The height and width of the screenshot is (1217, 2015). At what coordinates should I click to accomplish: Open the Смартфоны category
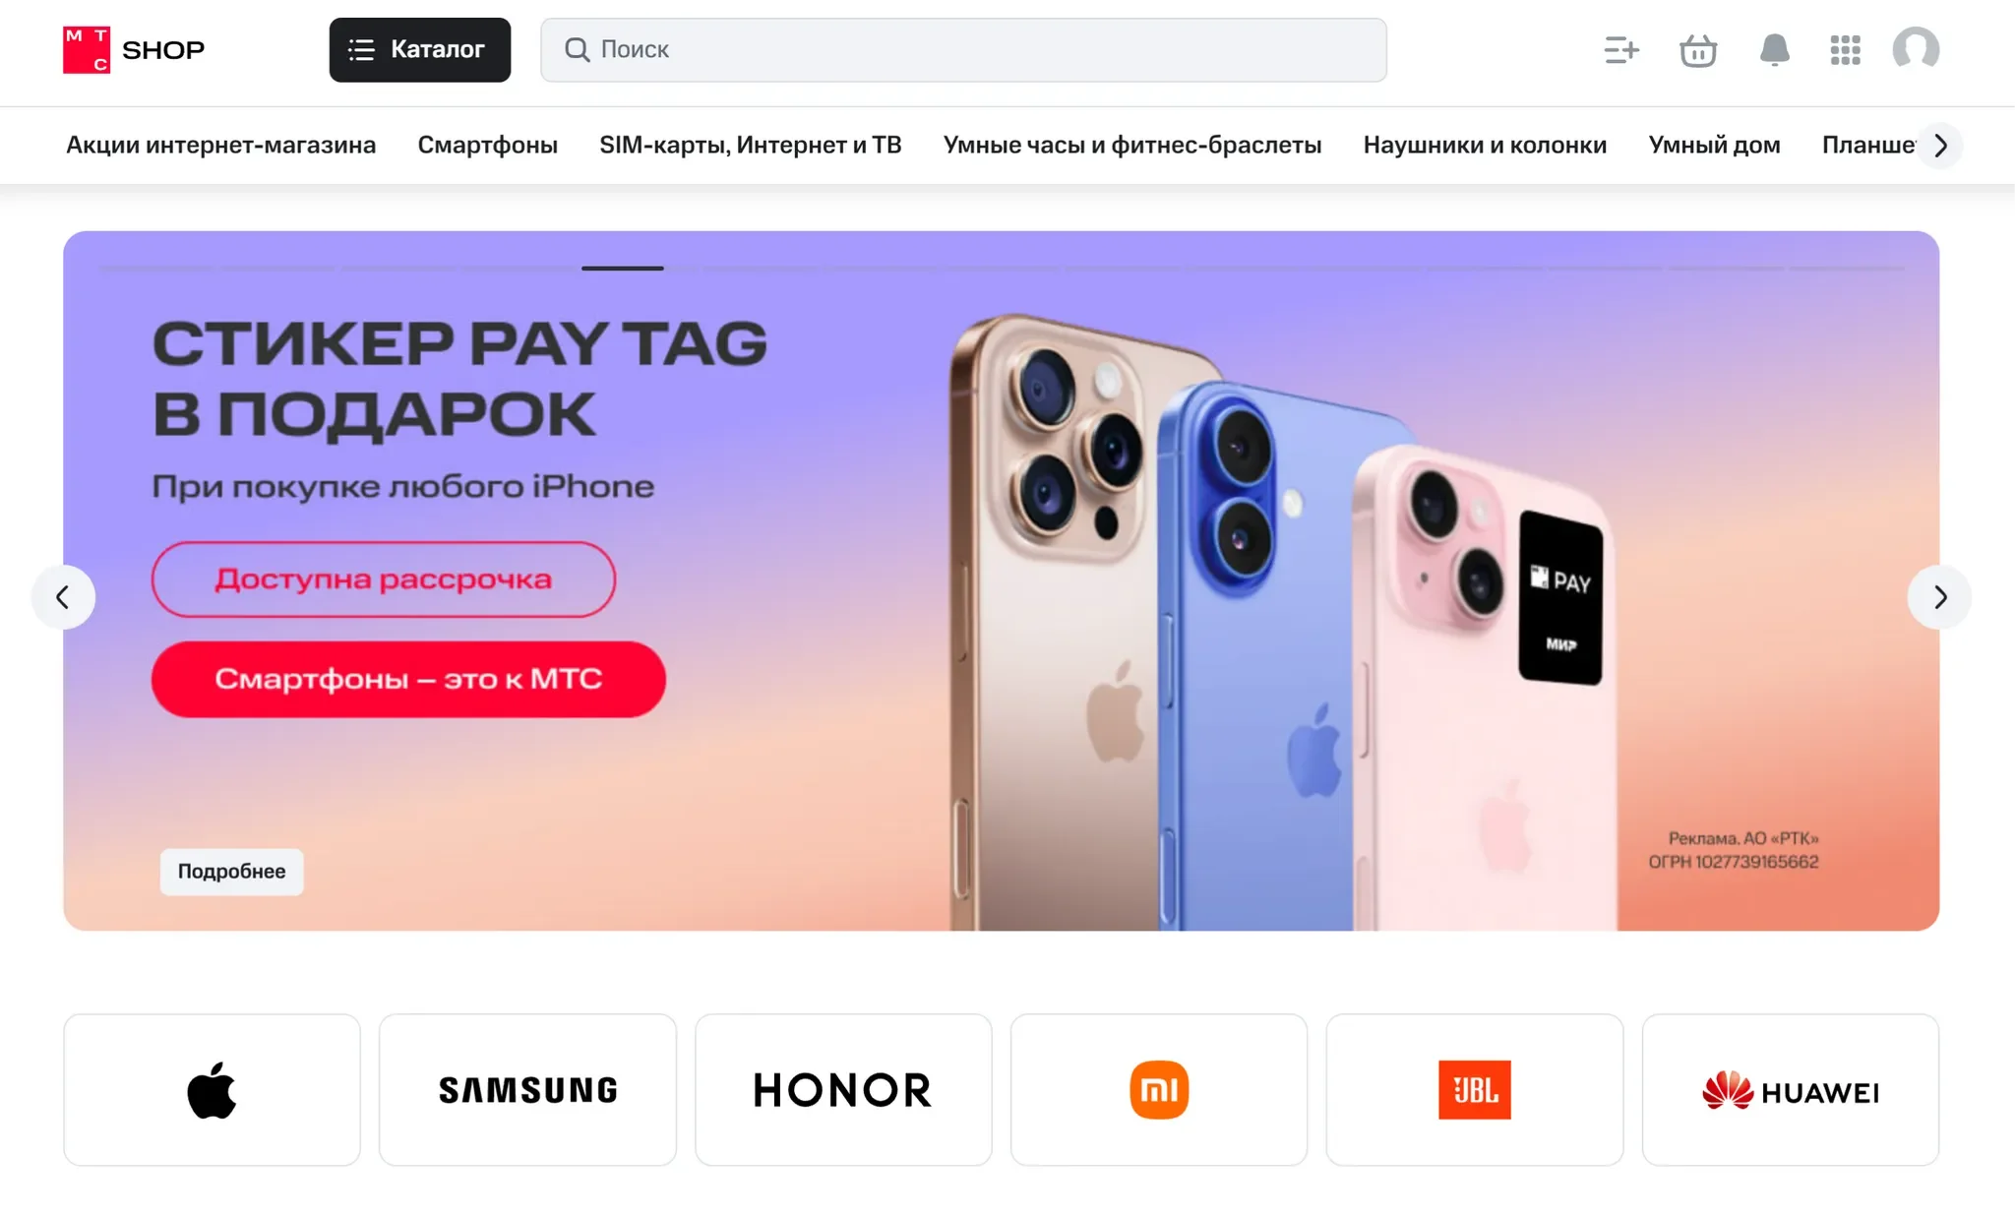(x=487, y=146)
